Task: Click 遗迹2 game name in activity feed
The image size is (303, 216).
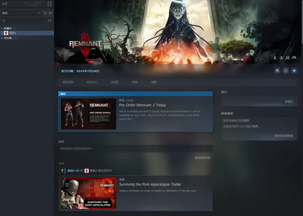Action: pyautogui.click(x=93, y=171)
